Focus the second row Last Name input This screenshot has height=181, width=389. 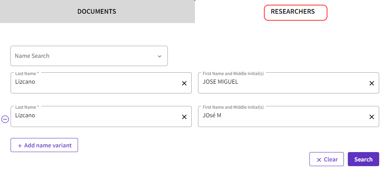pos(94,116)
